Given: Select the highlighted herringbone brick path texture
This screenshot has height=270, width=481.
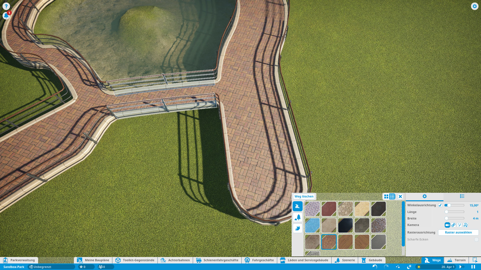Looking at the screenshot, I should coord(329,242).
